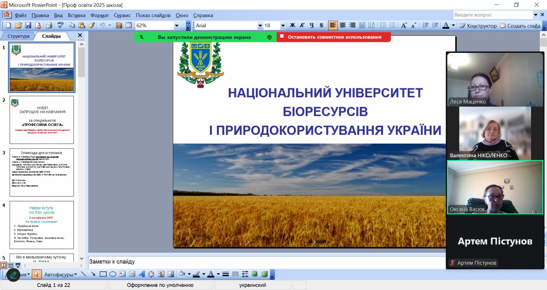Choose a dash style on the drawing toolbar

(235, 274)
